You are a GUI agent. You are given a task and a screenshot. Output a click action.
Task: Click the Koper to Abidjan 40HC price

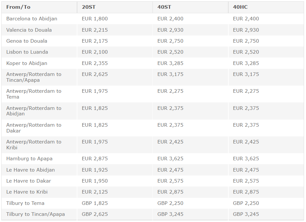coord(246,63)
